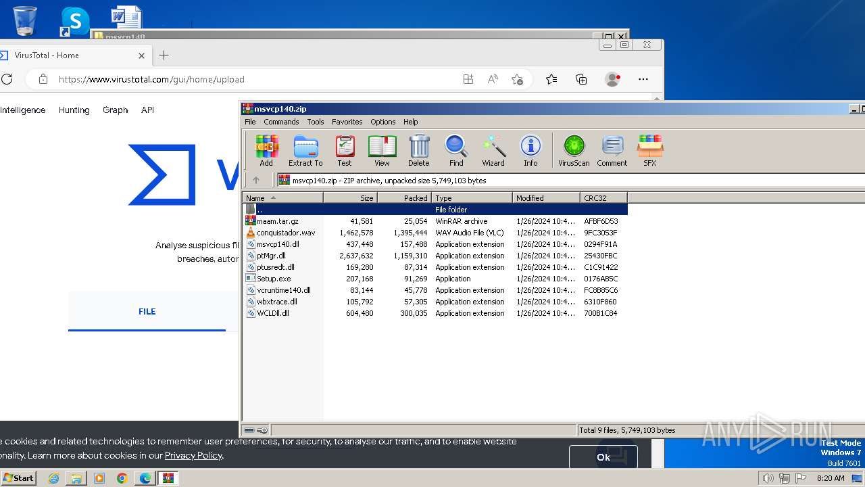This screenshot has height=487, width=865.
Task: Open the Find magnifier tool
Action: (x=456, y=150)
